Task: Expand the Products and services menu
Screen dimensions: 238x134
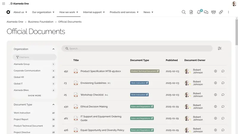Action: coord(124,12)
